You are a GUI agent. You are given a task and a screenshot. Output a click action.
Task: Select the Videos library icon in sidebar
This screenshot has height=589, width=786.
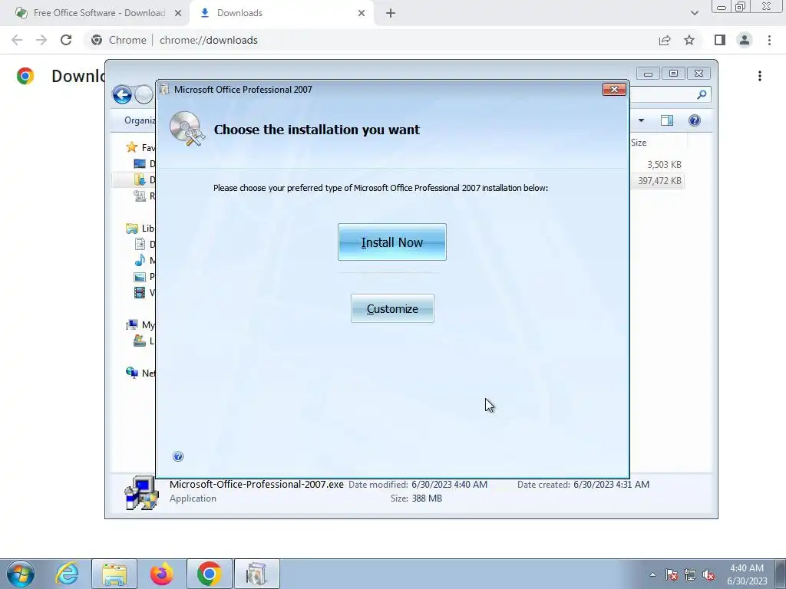[140, 292]
